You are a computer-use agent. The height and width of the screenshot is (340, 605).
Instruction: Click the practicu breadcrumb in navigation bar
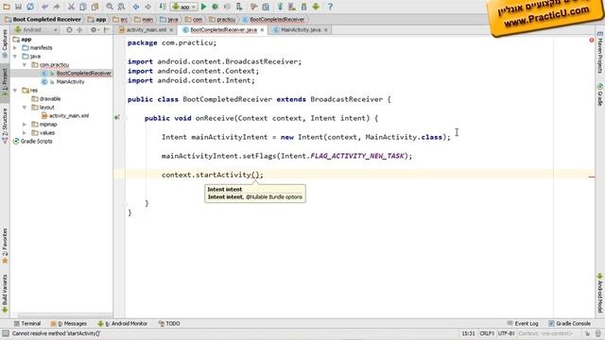click(222, 19)
